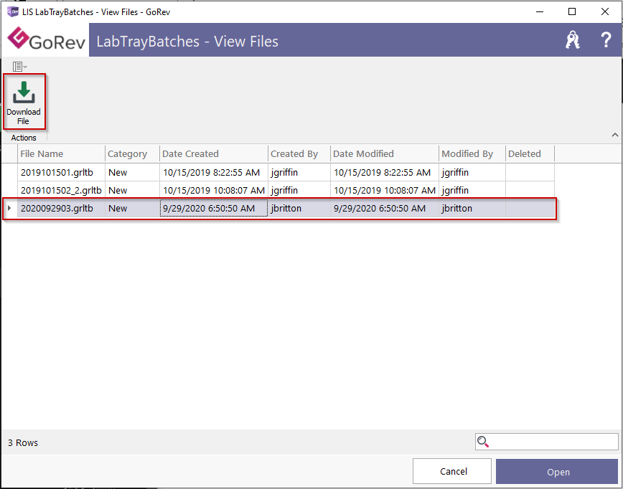This screenshot has height=489, width=623.
Task: Click the title bar application icon
Action: 13,12
